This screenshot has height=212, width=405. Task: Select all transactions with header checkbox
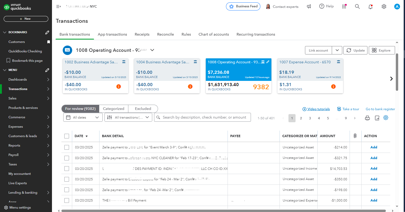(x=67, y=136)
